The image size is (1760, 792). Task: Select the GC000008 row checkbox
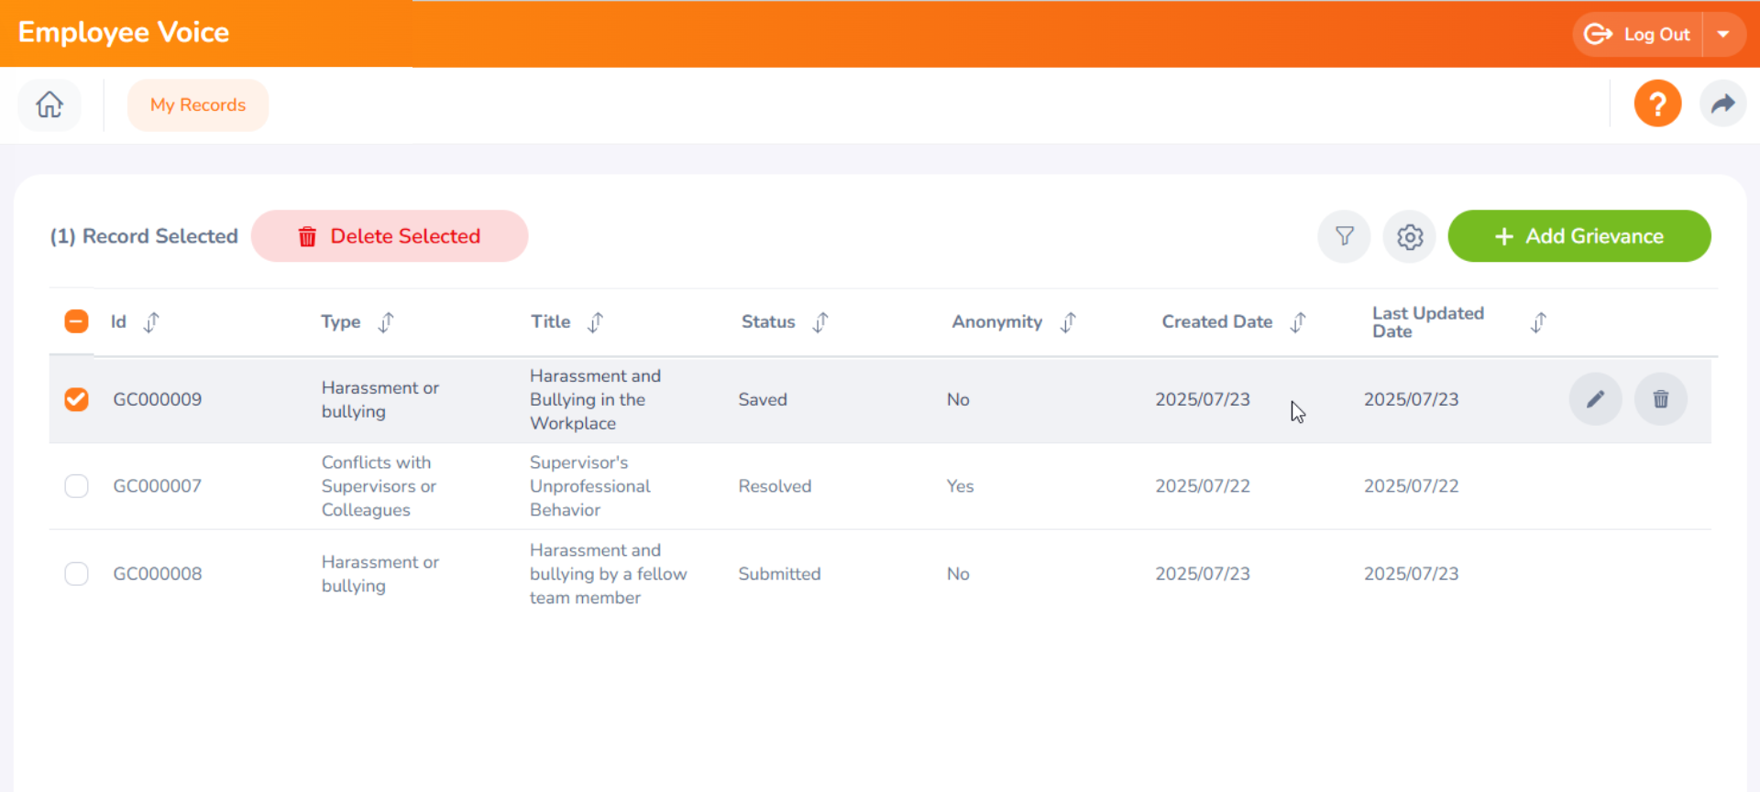coord(77,574)
